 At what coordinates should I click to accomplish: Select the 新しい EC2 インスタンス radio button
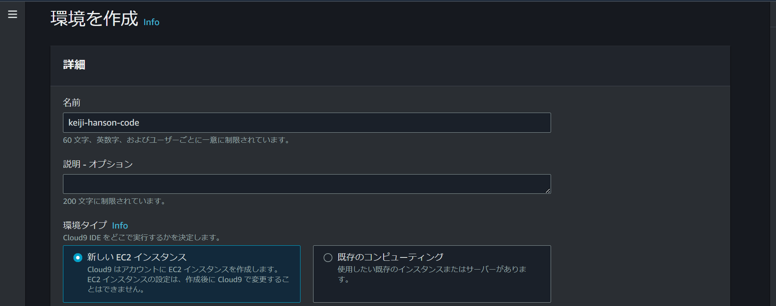[77, 257]
